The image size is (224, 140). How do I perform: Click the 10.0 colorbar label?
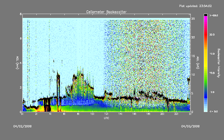212,73
